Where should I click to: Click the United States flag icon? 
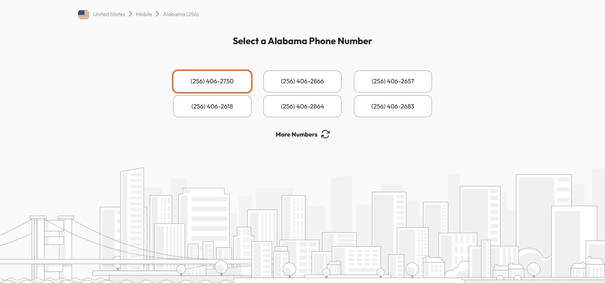[83, 14]
